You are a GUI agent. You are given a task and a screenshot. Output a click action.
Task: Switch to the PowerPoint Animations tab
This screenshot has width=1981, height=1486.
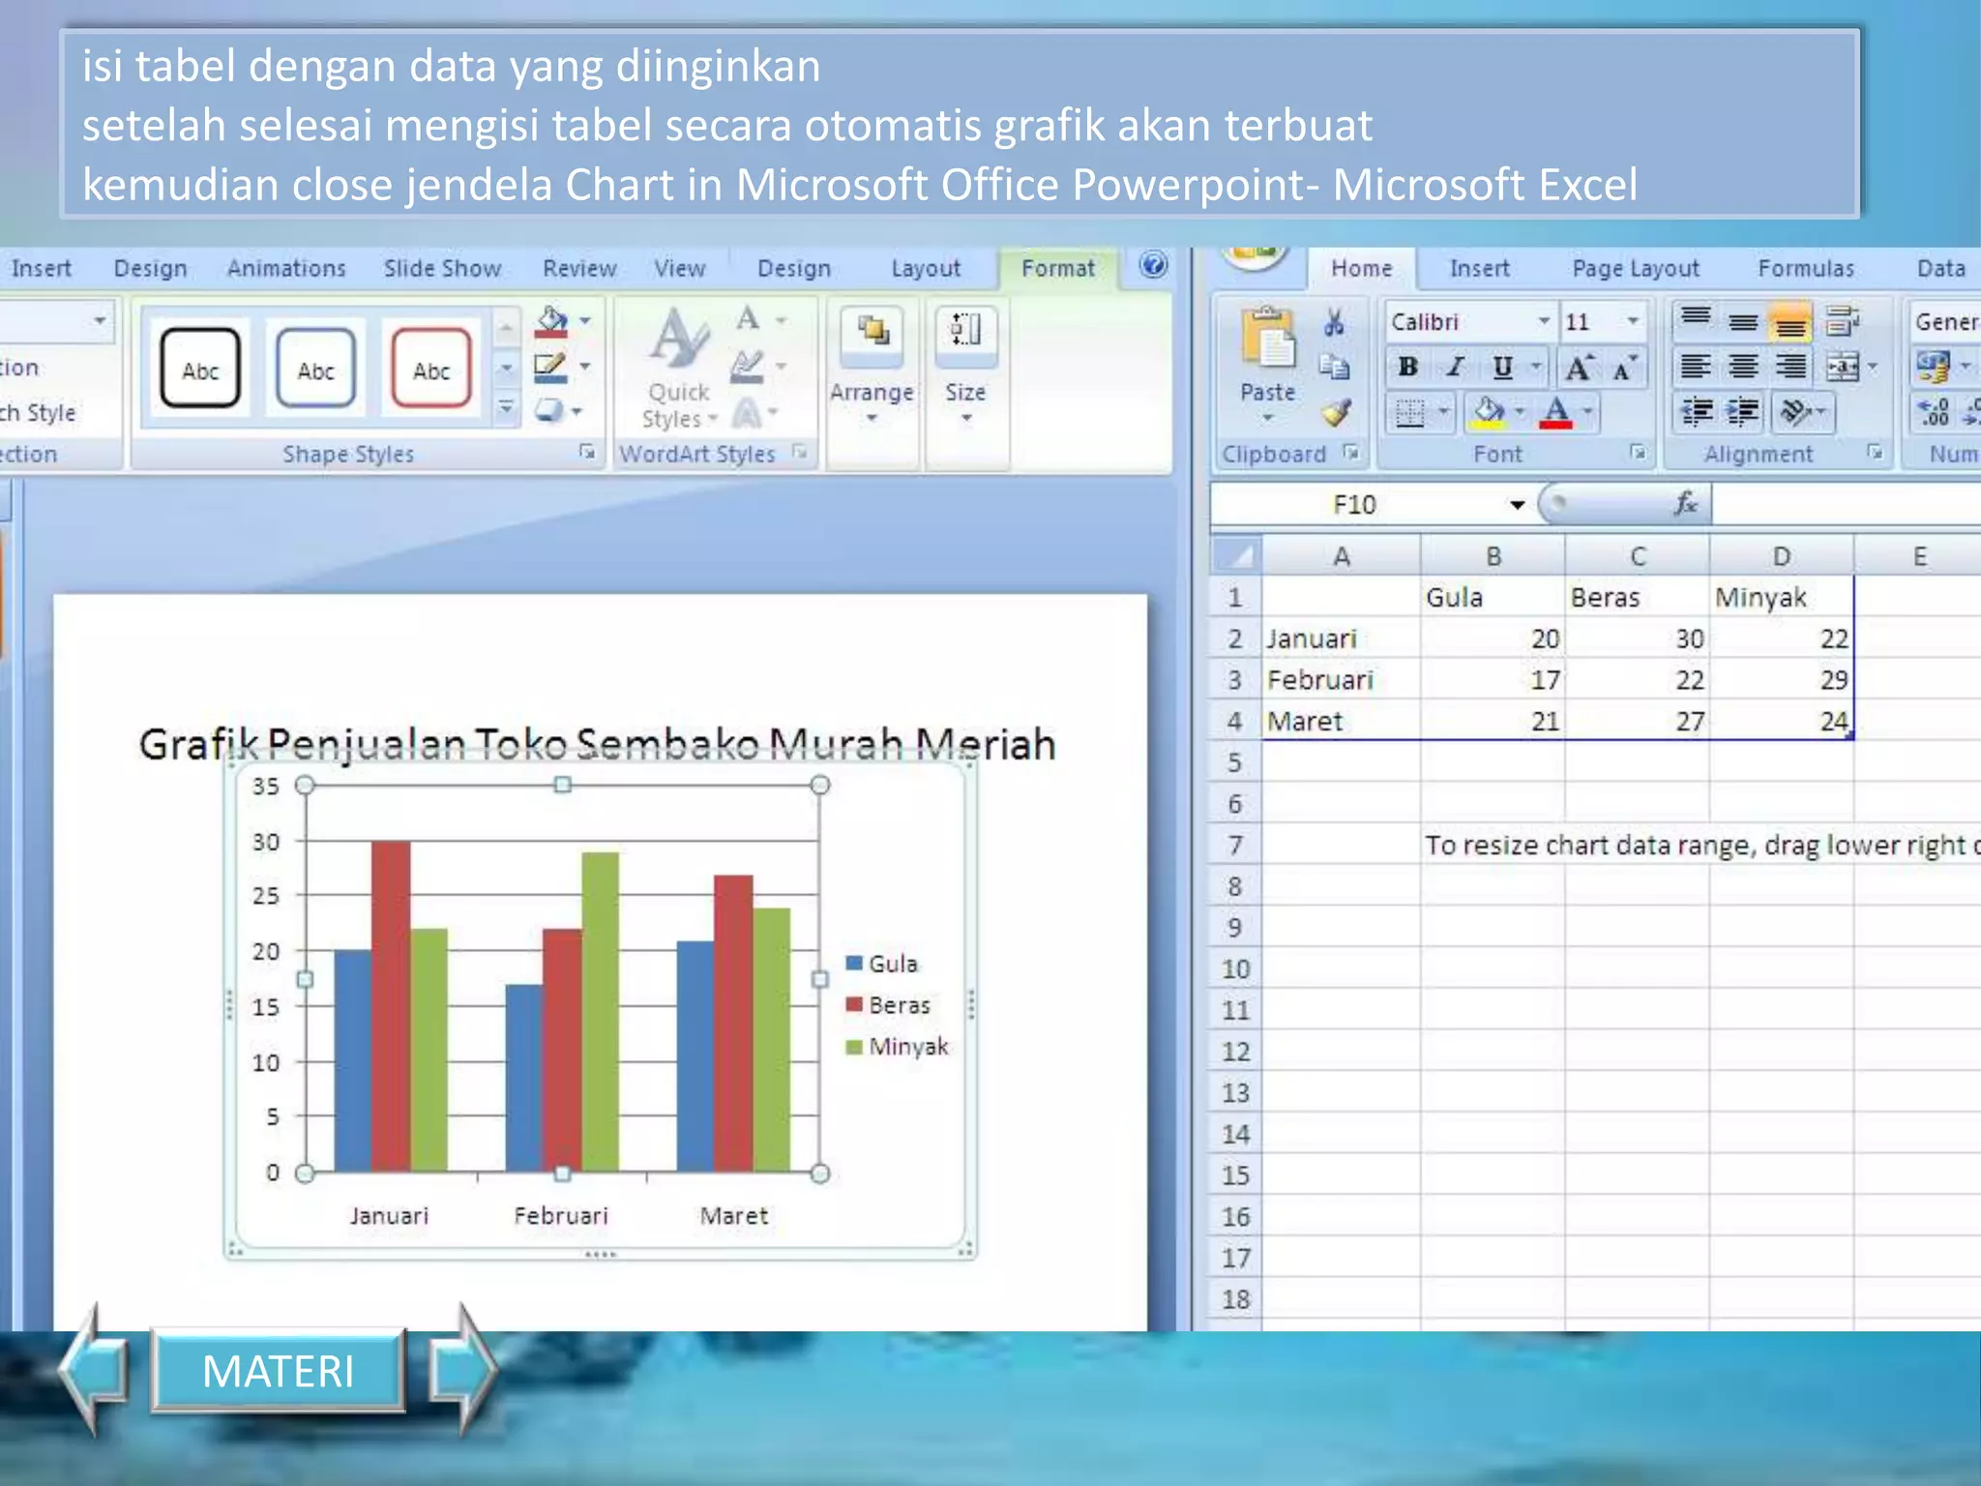286,268
